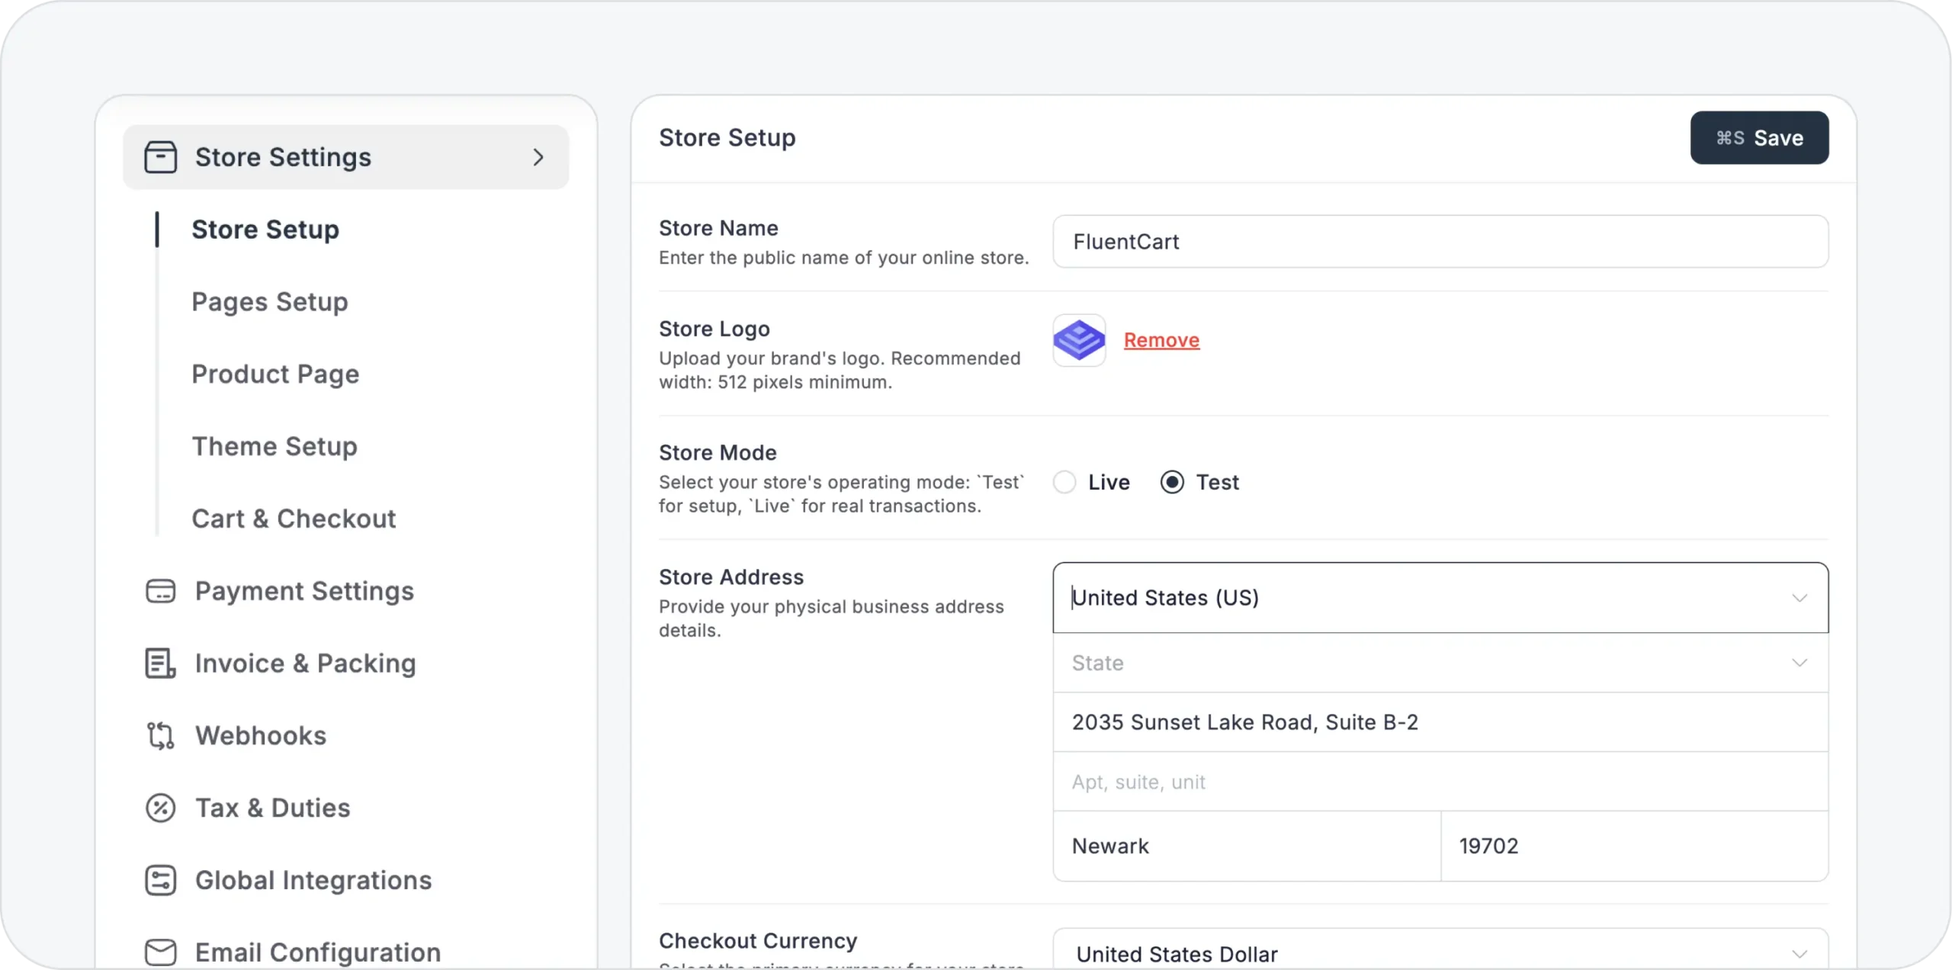
Task: Click the Invoice & Packing document icon
Action: click(x=160, y=663)
